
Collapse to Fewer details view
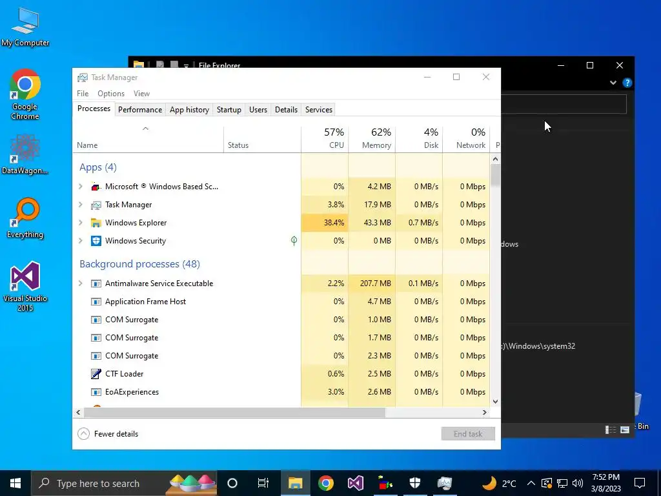(x=108, y=434)
